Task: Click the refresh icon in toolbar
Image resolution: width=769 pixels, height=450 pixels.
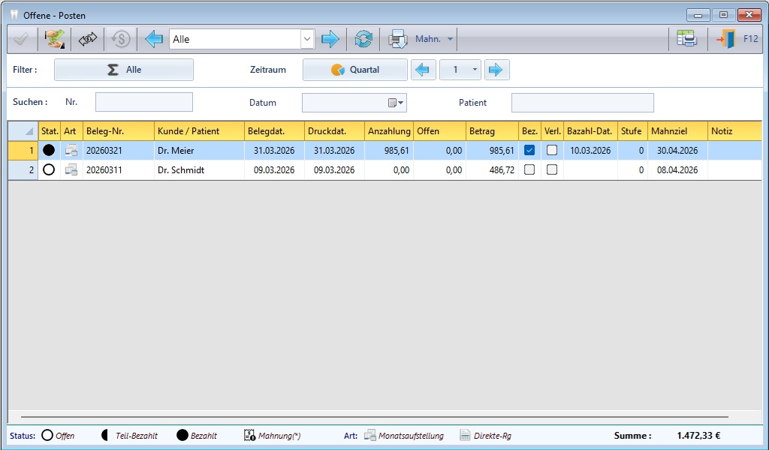Action: tap(363, 39)
